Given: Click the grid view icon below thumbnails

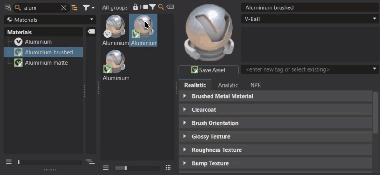Looking at the screenshot, I should [168, 168].
